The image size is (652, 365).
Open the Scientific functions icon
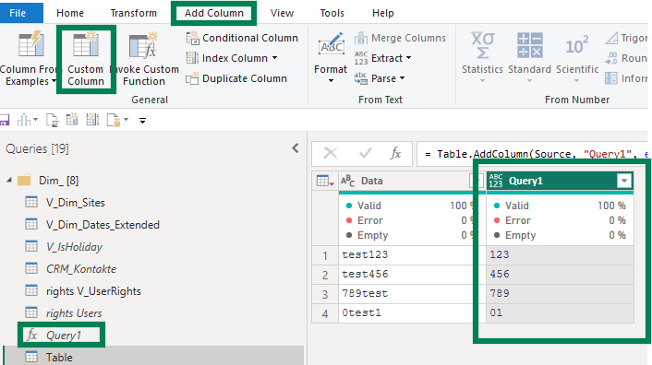[577, 46]
